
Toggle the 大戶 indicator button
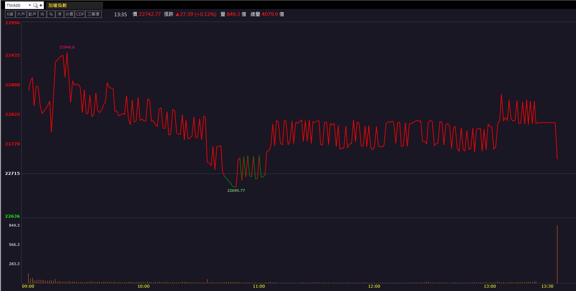(21, 14)
